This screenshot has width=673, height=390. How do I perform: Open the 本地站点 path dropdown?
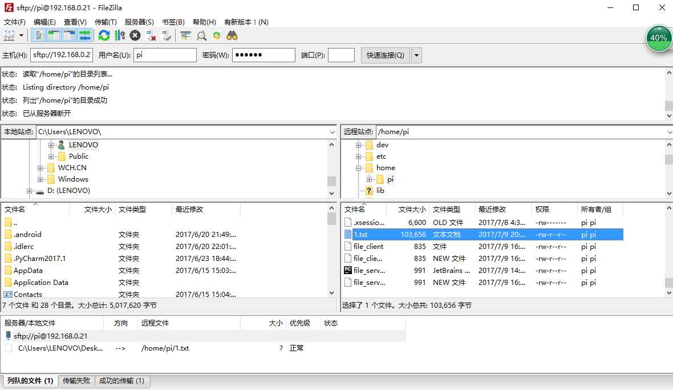click(332, 132)
